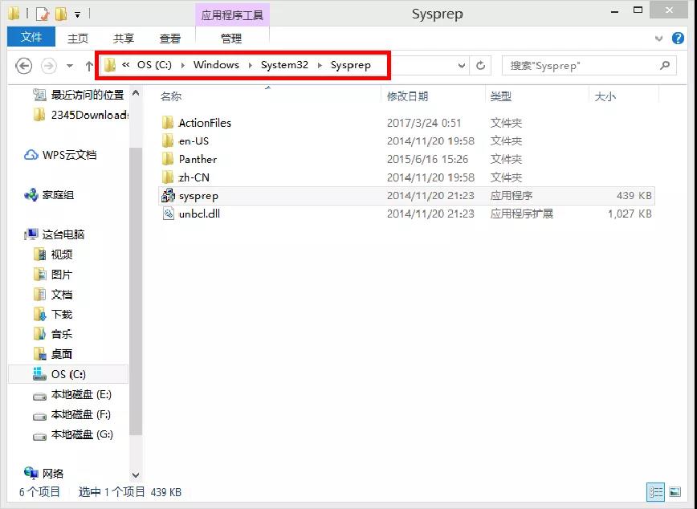Open the ActionFiles folder
Image resolution: width=697 pixels, height=509 pixels.
click(x=204, y=123)
